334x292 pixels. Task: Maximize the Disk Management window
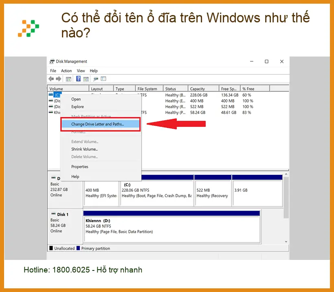point(266,61)
